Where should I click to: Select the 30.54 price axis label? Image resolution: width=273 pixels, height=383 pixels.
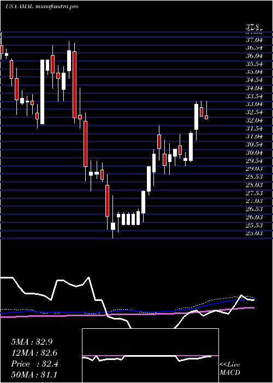(254, 144)
